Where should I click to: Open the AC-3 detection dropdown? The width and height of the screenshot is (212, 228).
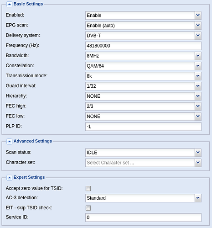(143, 198)
